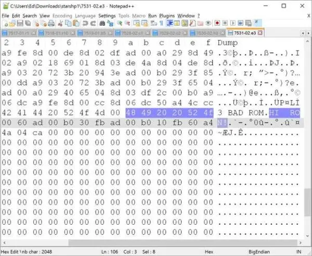Click the Save All toolbar icon
Viewport: 312px width, 256px height.
tap(28, 23)
